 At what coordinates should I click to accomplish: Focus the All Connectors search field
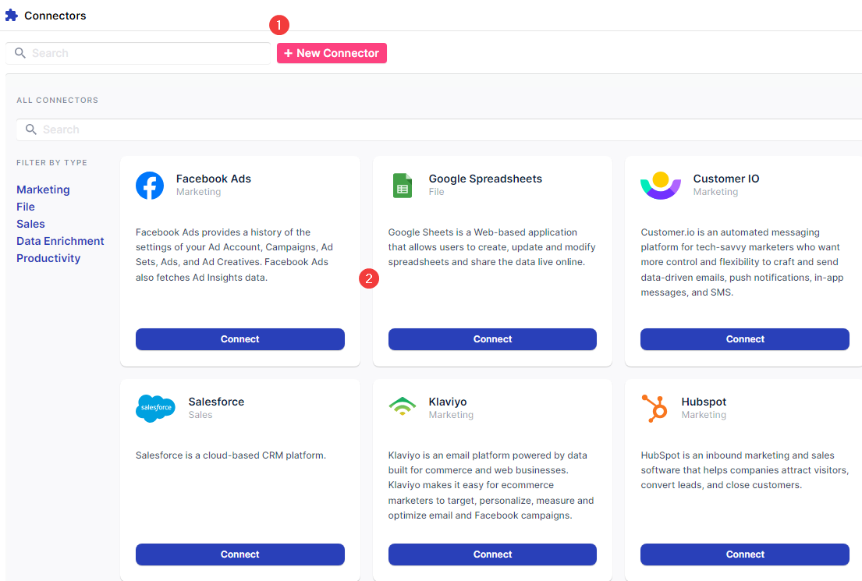pyautogui.click(x=439, y=129)
